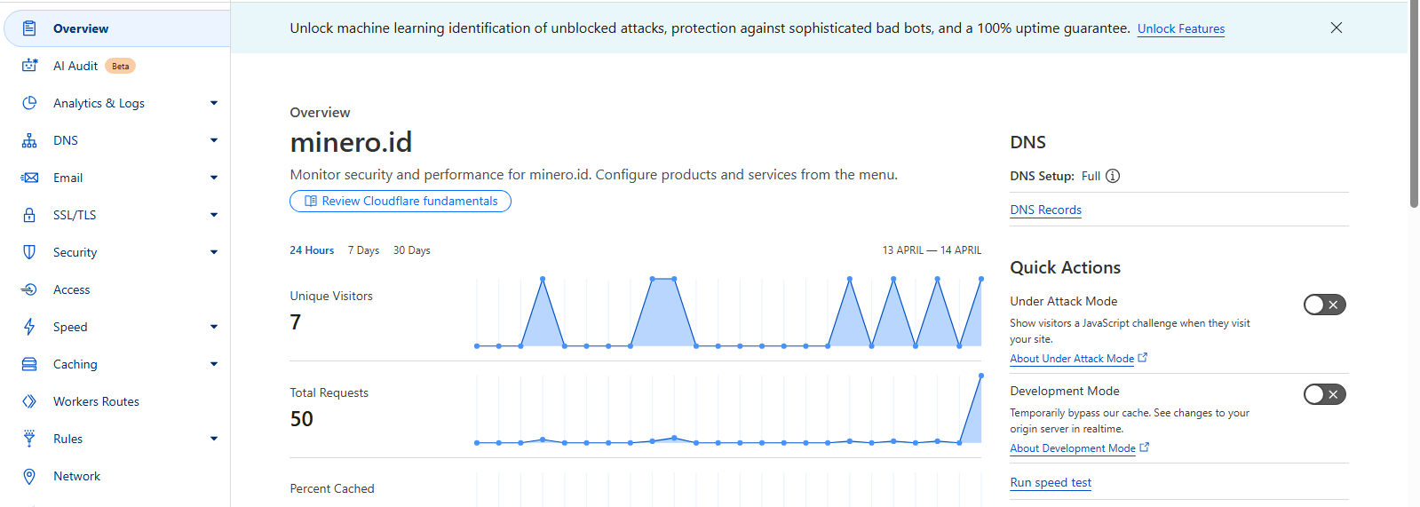Open the DNS Records link
Viewport: 1420px width, 507px height.
click(x=1045, y=210)
